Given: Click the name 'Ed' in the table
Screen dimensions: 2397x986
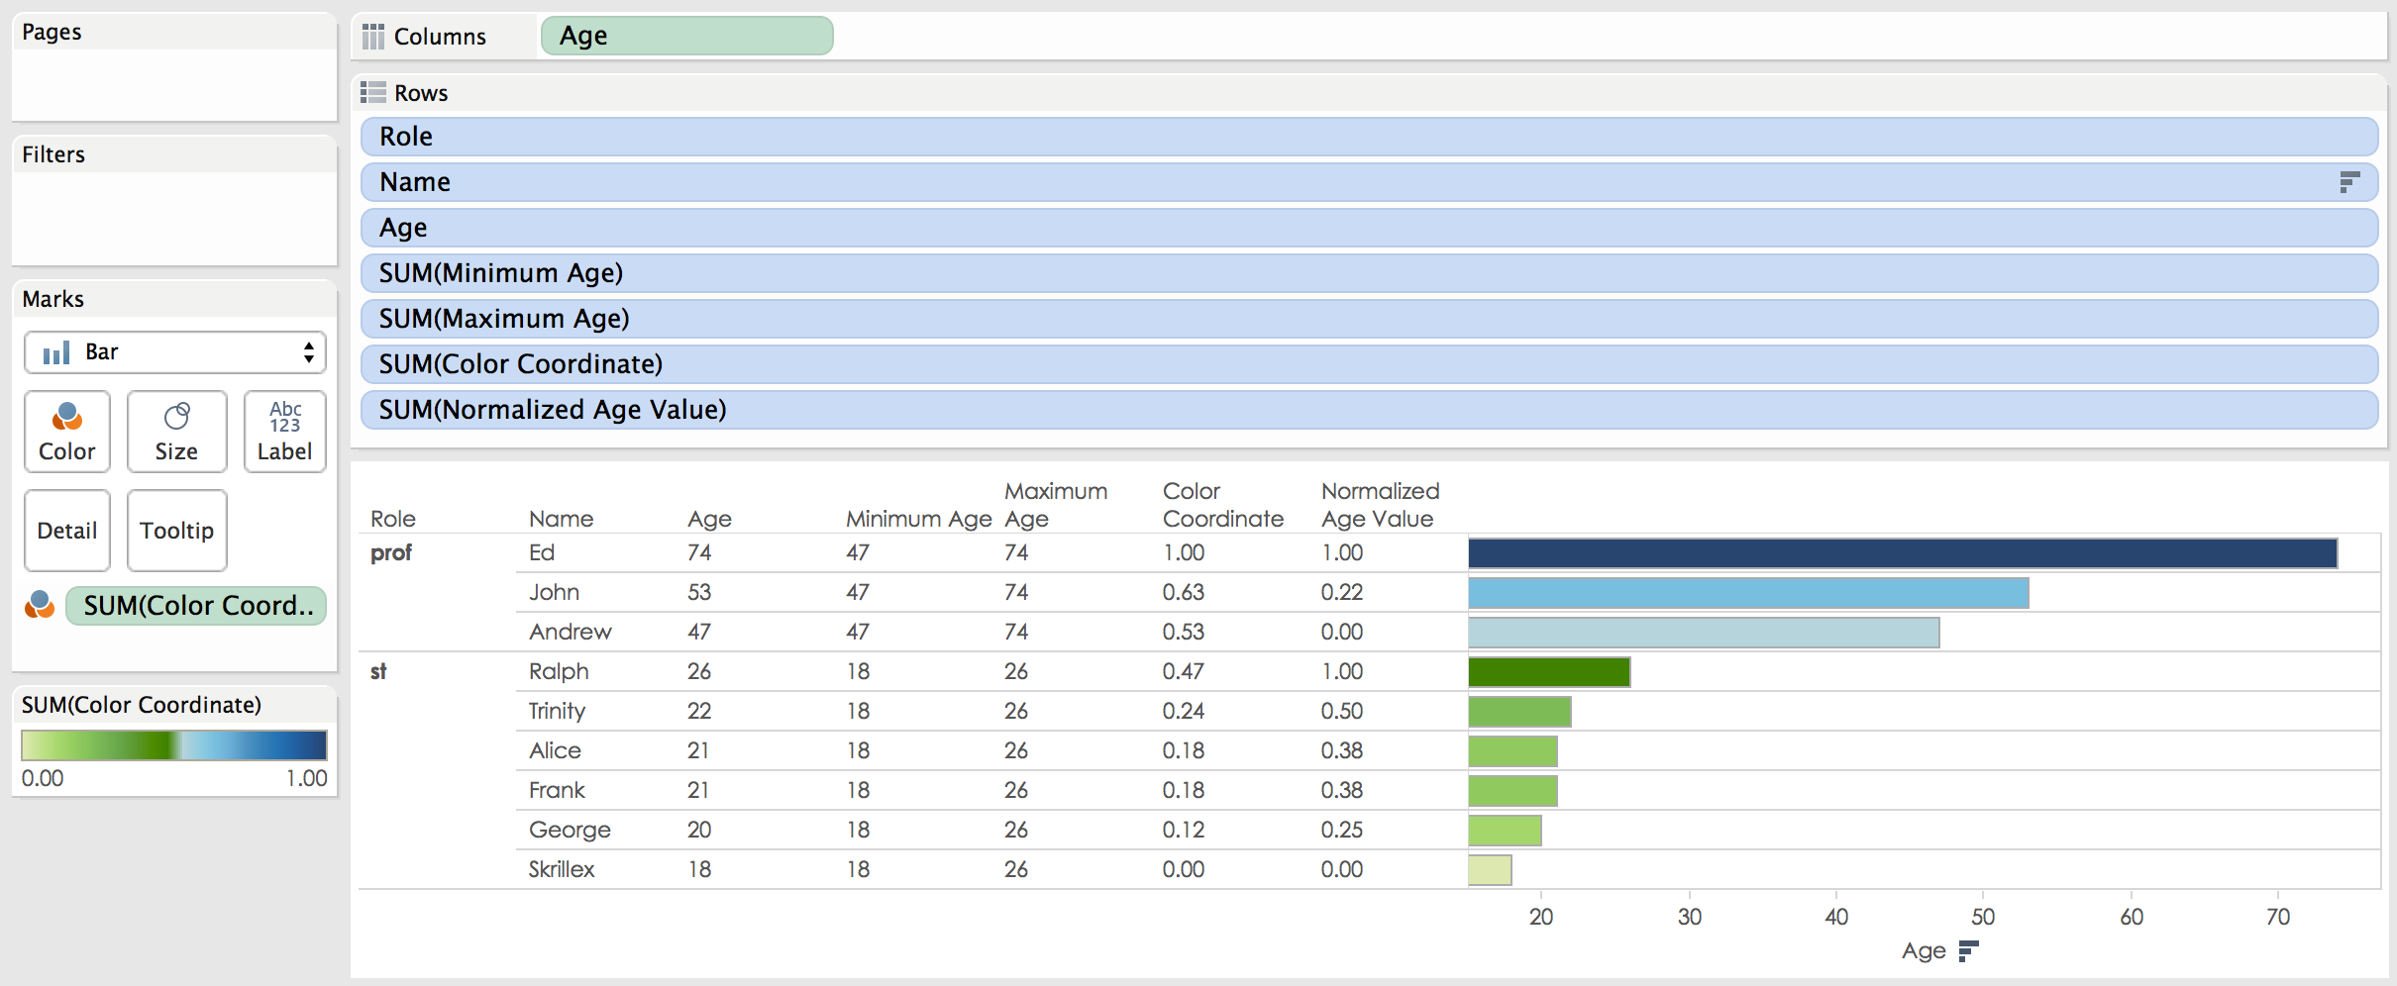Looking at the screenshot, I should pyautogui.click(x=542, y=553).
